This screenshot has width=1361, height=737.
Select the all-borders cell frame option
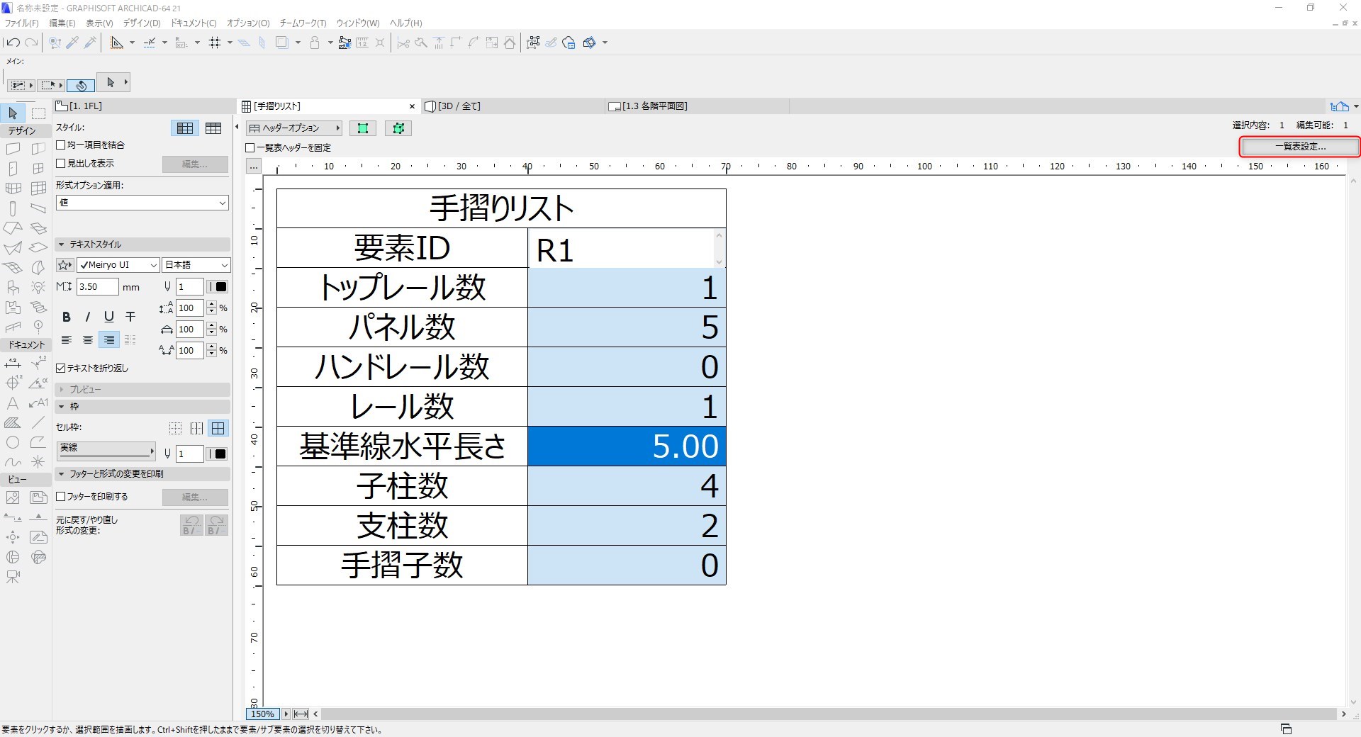(218, 428)
